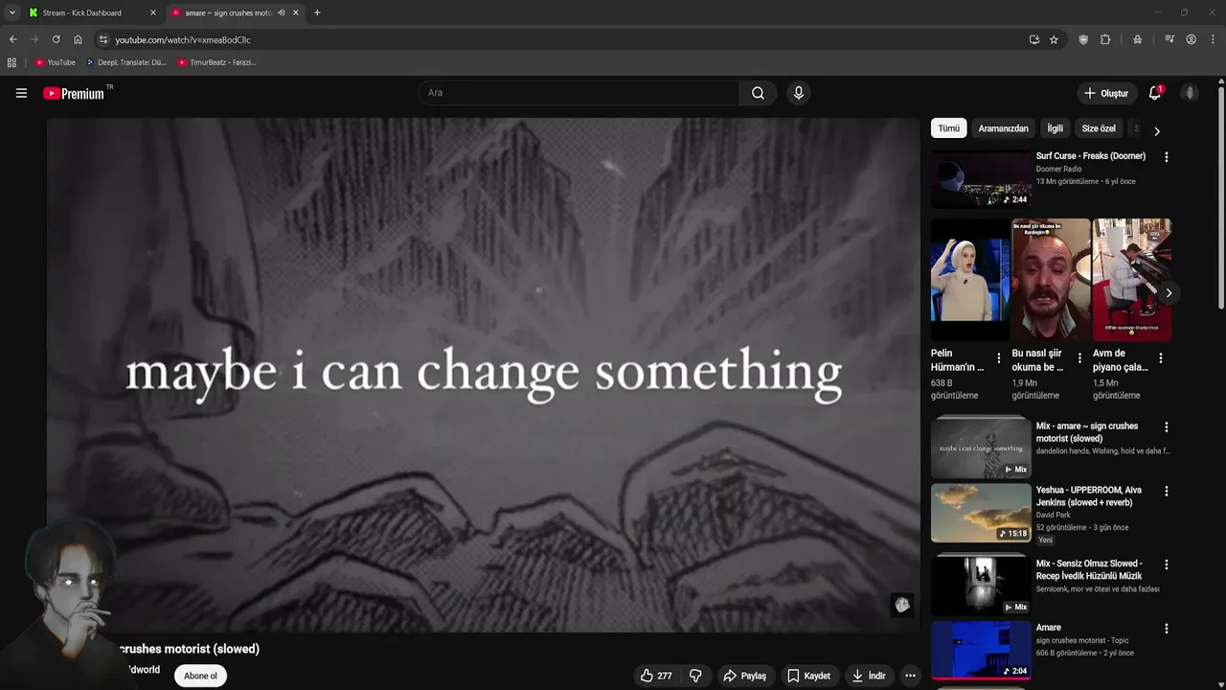Open browser extensions puzzle icon
1226x690 pixels.
point(1105,39)
